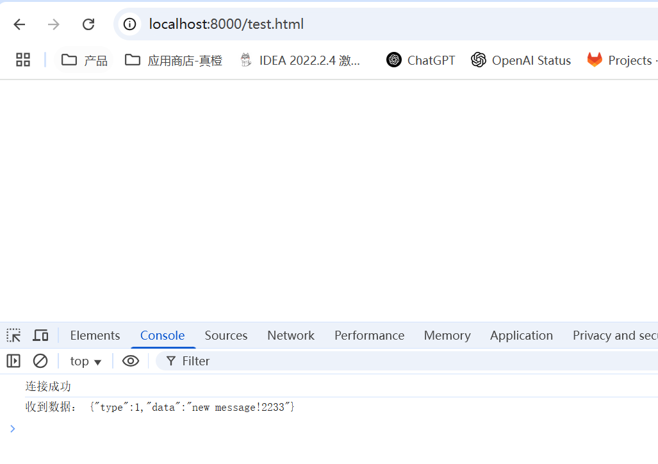The width and height of the screenshot is (658, 464).
Task: Switch to the Network tab
Action: click(290, 335)
